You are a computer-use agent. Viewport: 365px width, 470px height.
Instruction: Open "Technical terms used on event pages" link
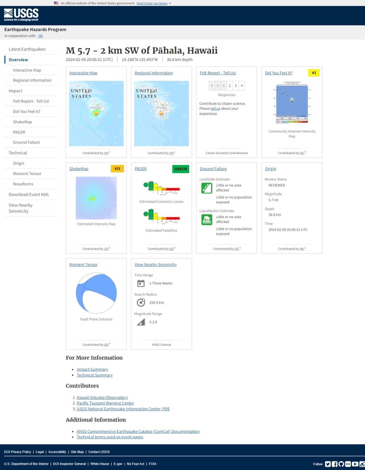coord(110,437)
